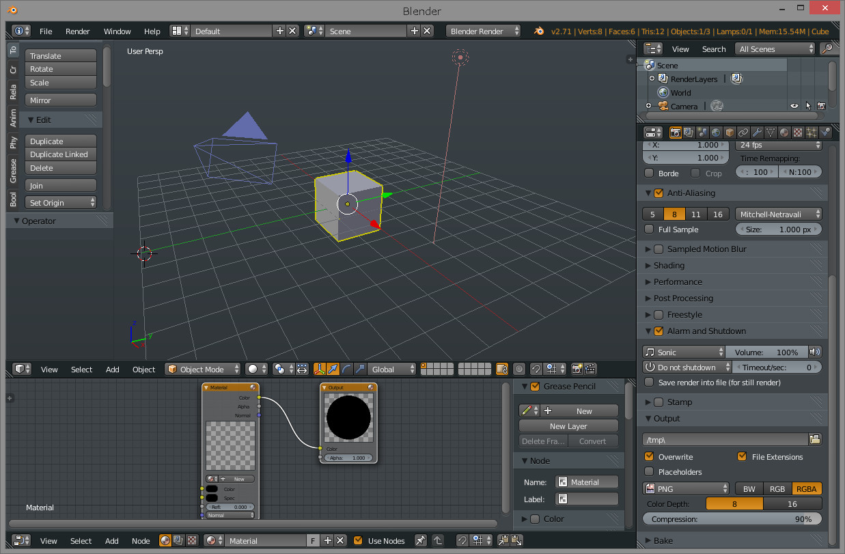This screenshot has height=554, width=845.
Task: Expand the Performance panel
Action: click(677, 281)
